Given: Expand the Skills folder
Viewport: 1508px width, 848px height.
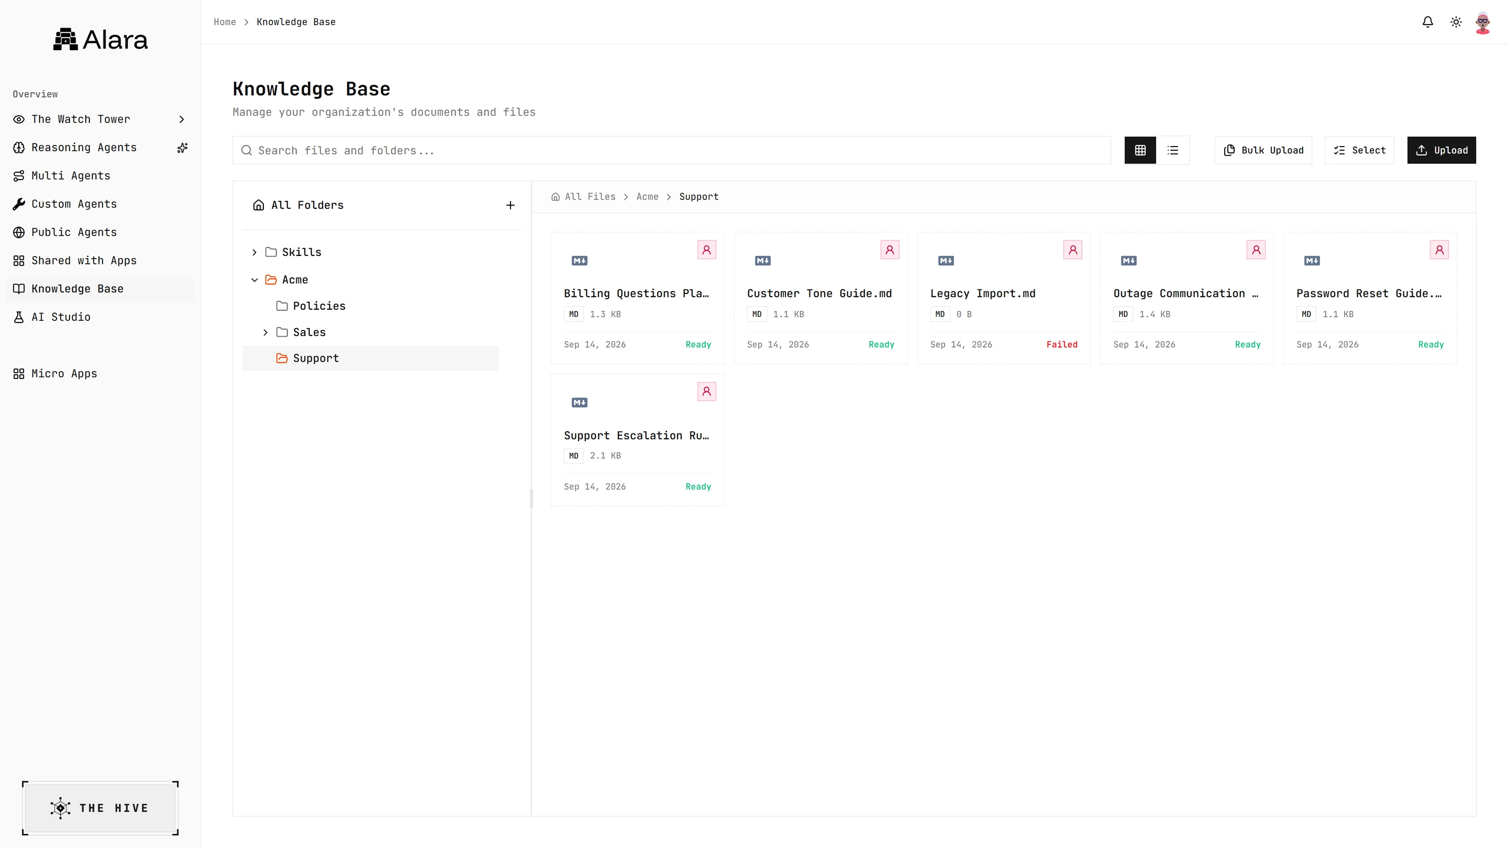Looking at the screenshot, I should pos(254,252).
